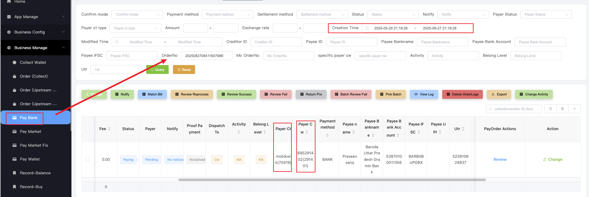Click the horizontal table scrollbar
The image size is (589, 197).
point(332,180)
